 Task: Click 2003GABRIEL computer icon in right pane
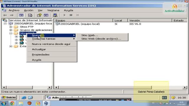click(58, 24)
